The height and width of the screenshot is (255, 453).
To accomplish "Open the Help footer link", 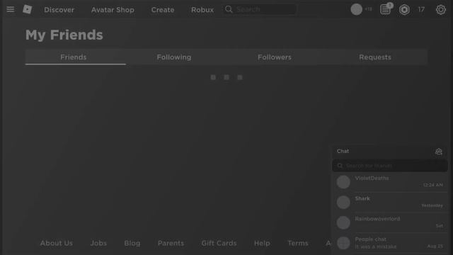I will (x=262, y=243).
